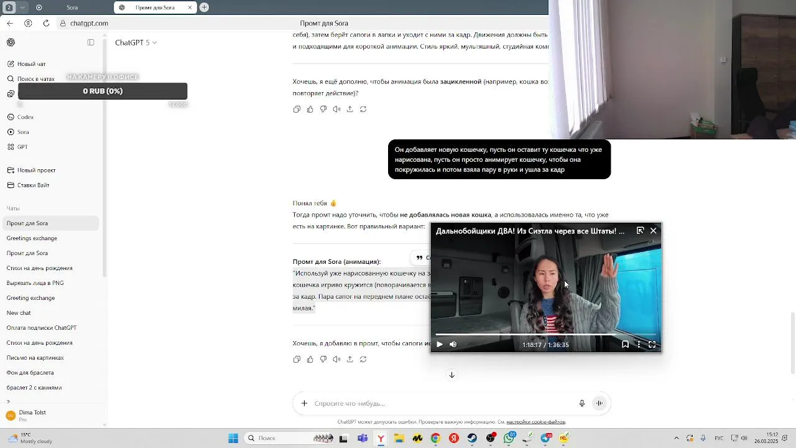Focus the 'Спросите что-нибудь' input field
Screen dimensions: 796x448
tap(442, 403)
